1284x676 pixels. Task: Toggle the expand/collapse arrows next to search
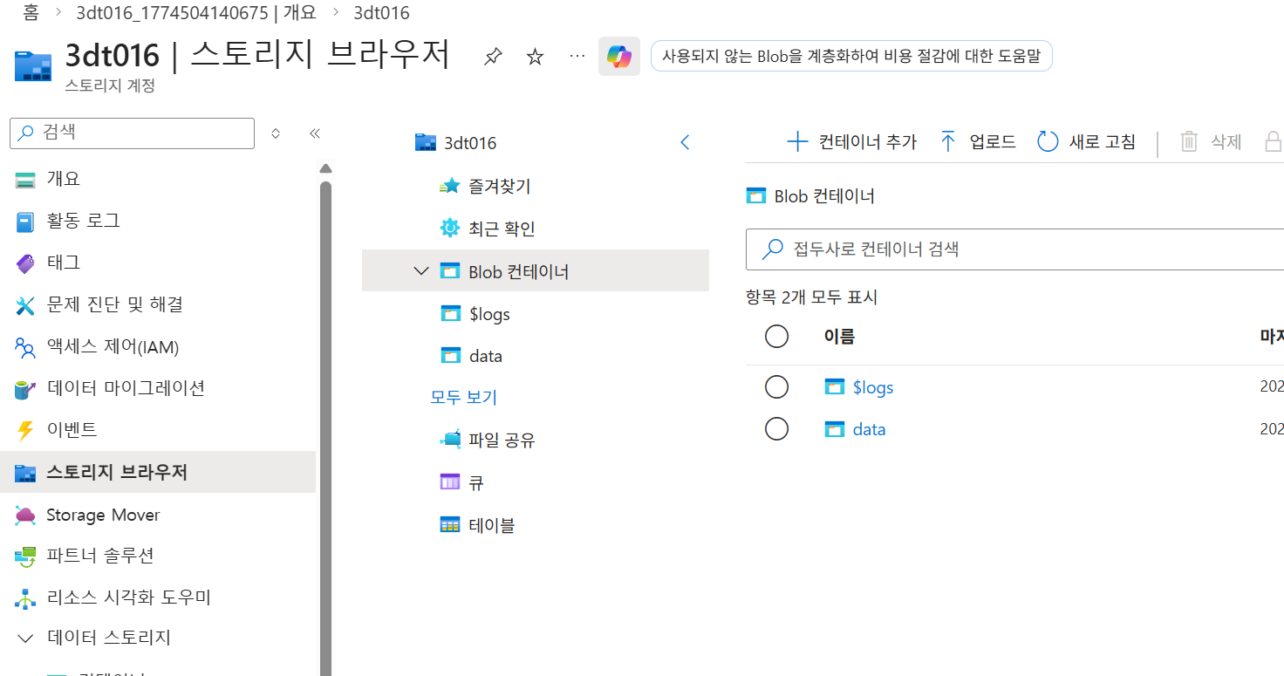[x=276, y=133]
